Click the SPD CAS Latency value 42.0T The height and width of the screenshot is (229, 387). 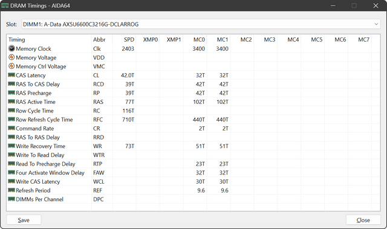click(128, 75)
